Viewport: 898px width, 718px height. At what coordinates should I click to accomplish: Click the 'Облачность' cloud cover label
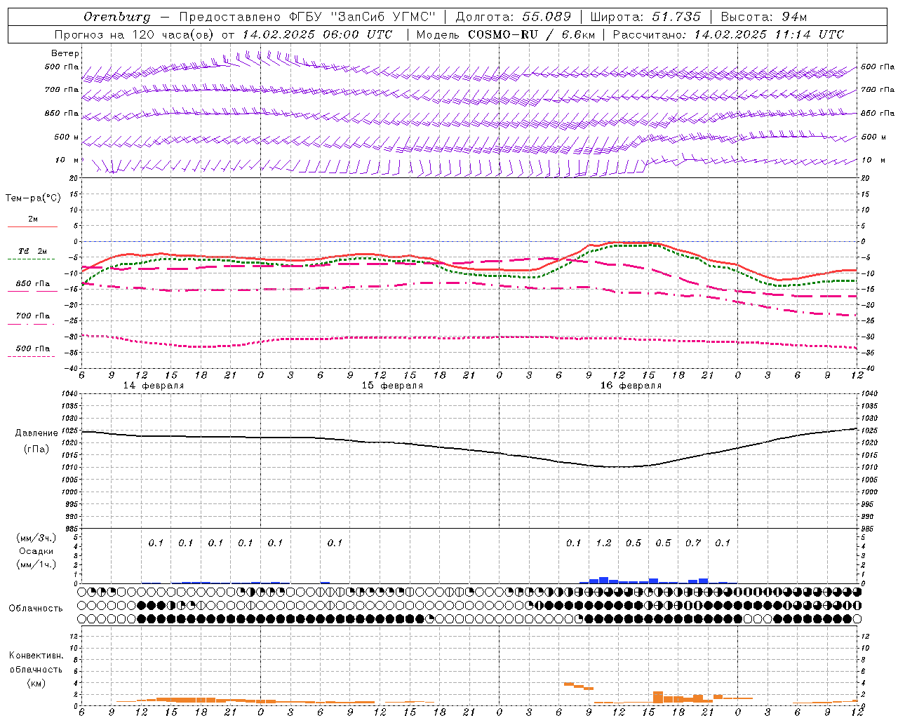[x=36, y=608]
